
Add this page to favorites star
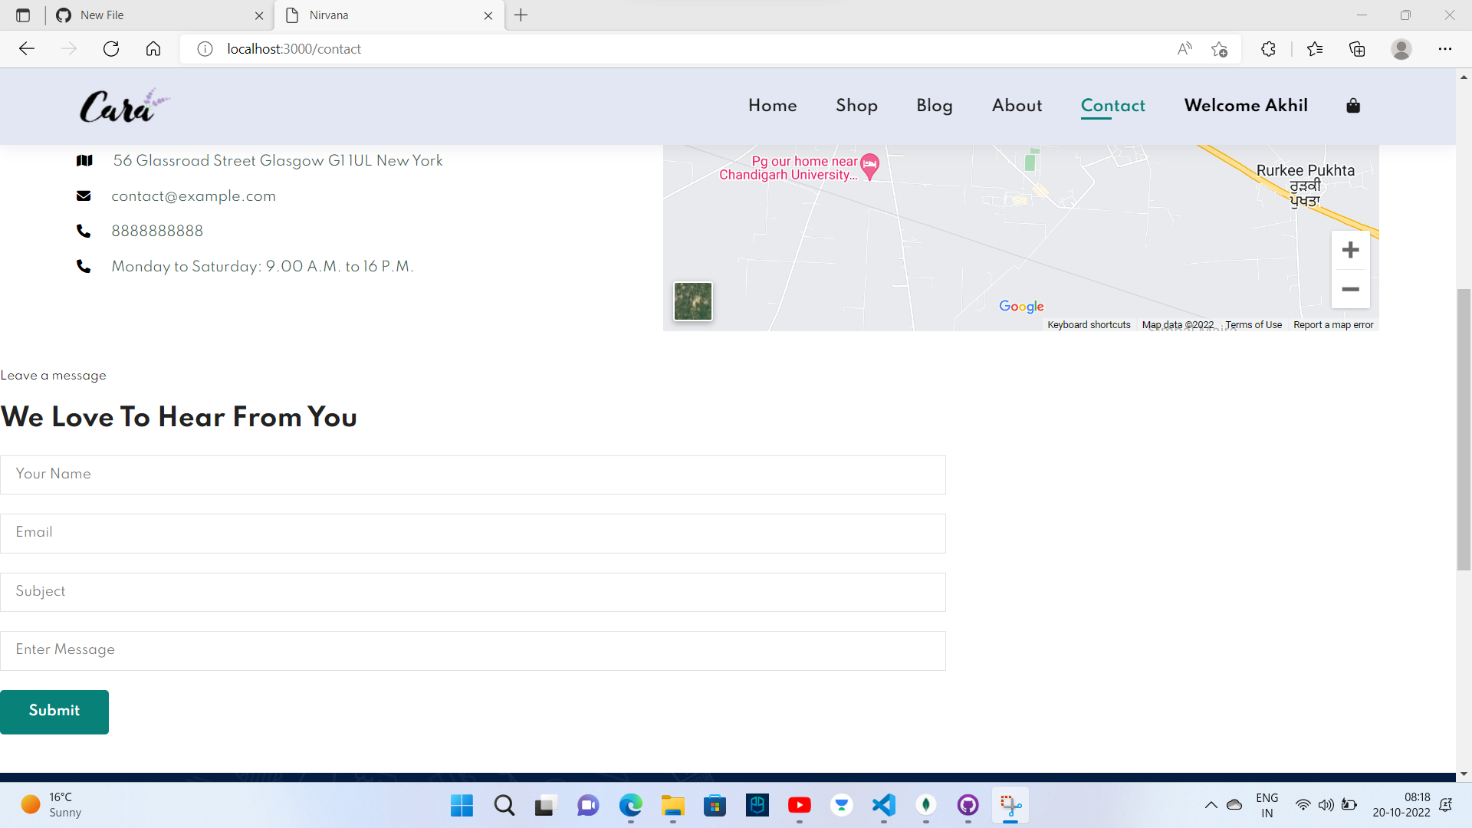tap(1219, 49)
